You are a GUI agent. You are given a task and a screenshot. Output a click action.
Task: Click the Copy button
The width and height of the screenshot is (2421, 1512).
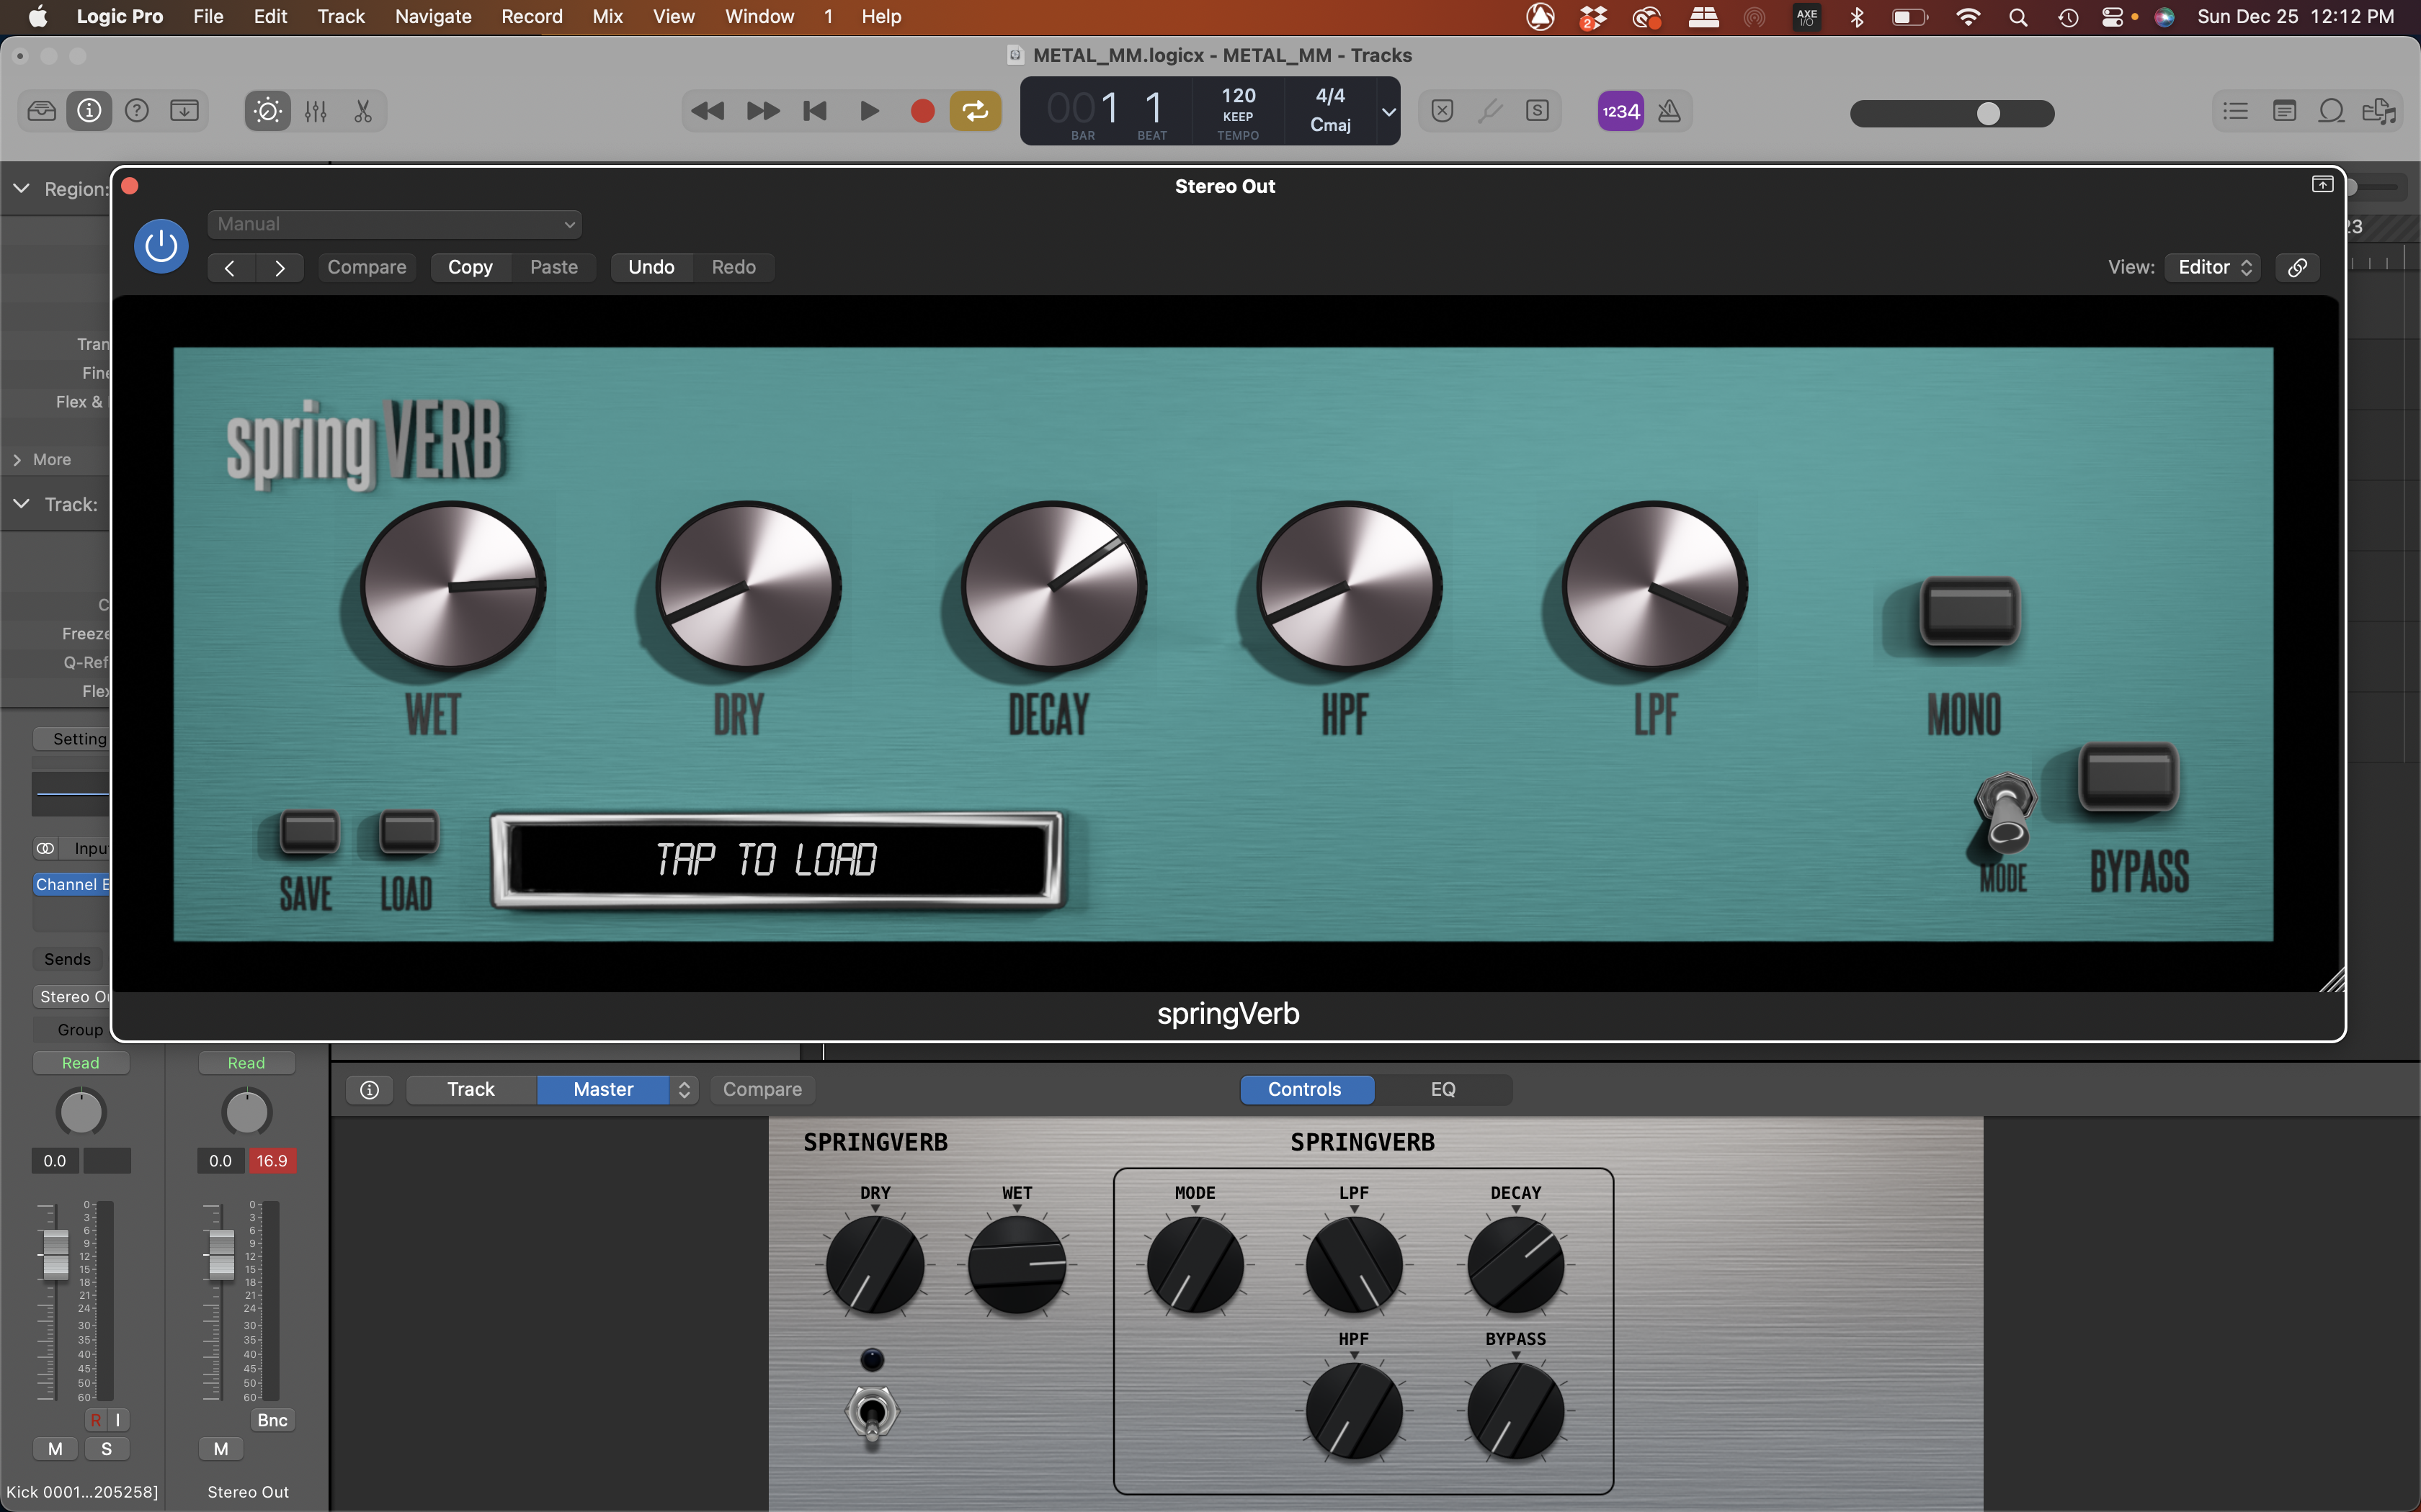point(471,267)
